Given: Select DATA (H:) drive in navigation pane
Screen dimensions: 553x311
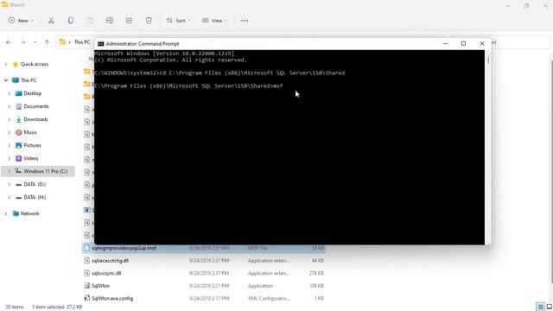Looking at the screenshot, I should click(x=35, y=198).
